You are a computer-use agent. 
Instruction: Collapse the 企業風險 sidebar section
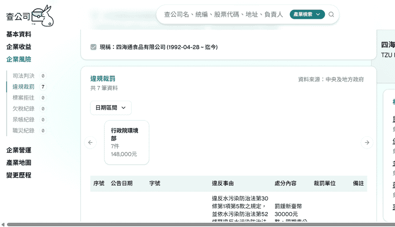(x=19, y=59)
